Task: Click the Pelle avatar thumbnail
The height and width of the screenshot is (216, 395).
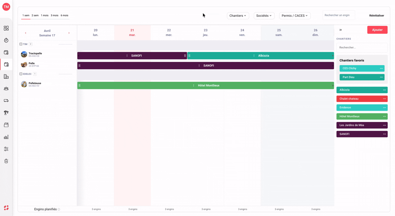Action: [x=24, y=64]
